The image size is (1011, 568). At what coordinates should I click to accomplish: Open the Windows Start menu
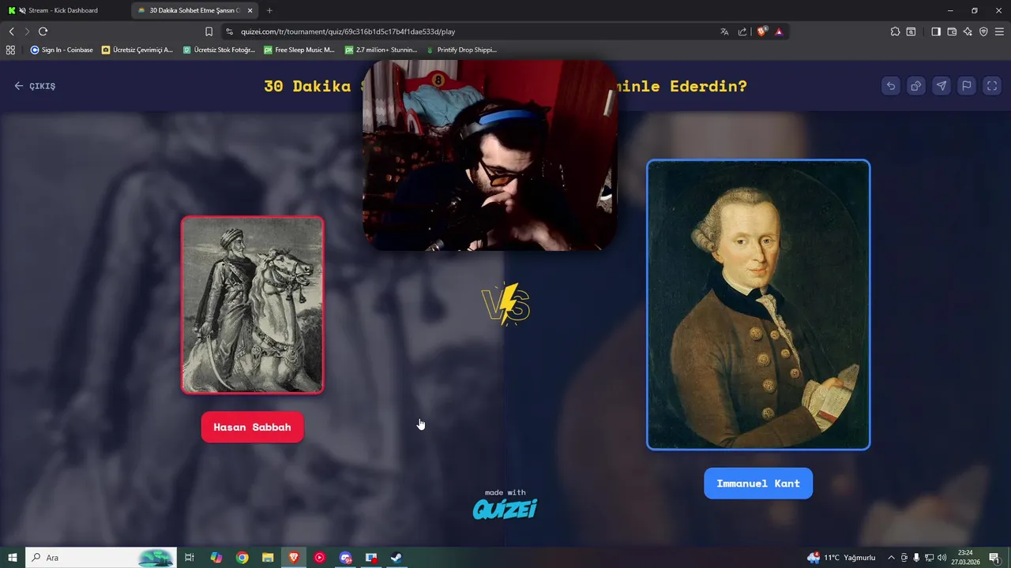(13, 558)
